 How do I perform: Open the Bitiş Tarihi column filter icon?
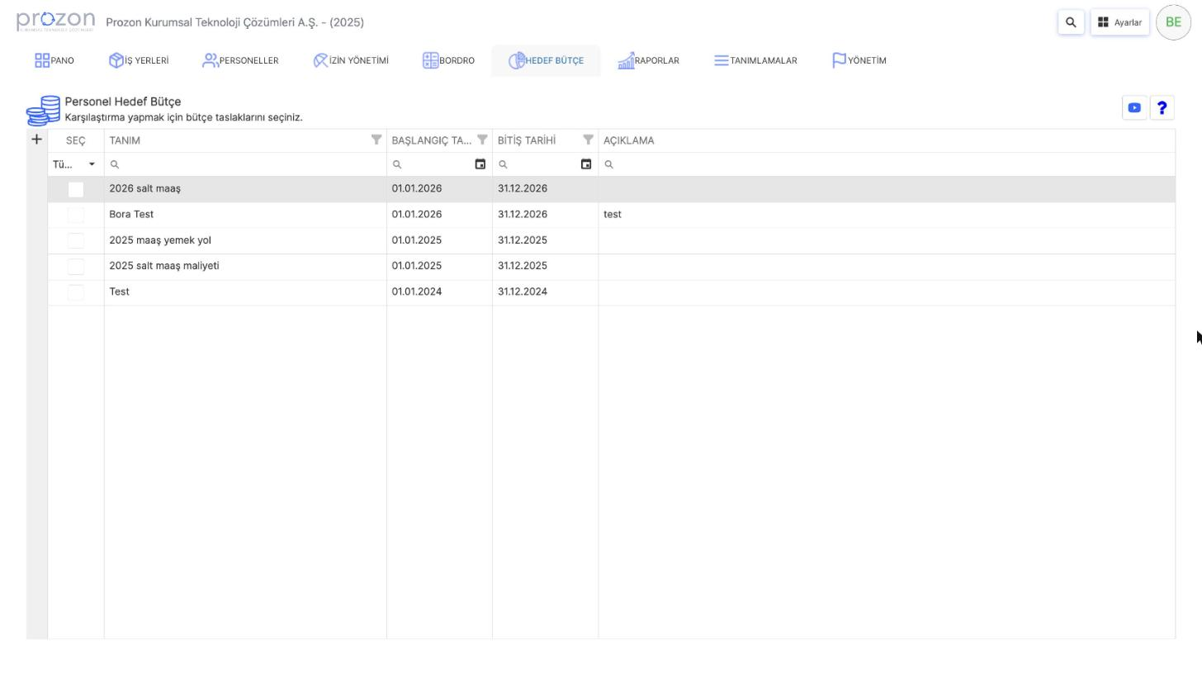click(x=588, y=140)
